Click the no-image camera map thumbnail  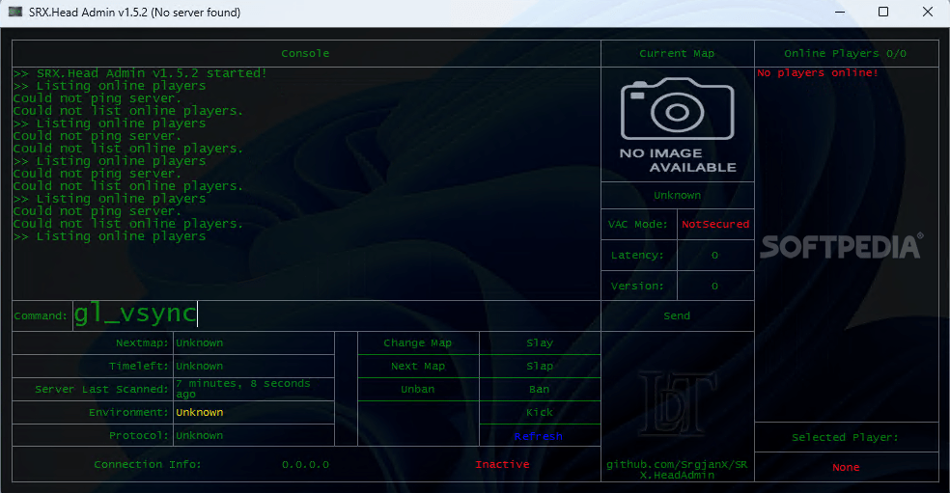tap(678, 124)
